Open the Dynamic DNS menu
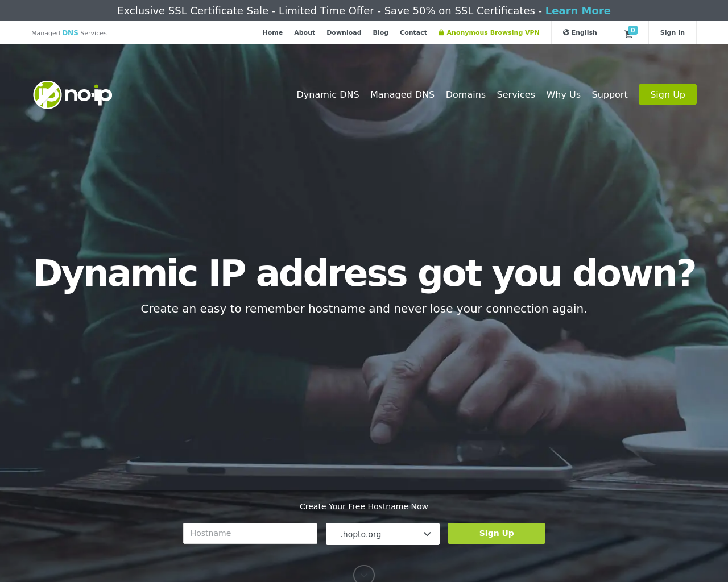 328,94
